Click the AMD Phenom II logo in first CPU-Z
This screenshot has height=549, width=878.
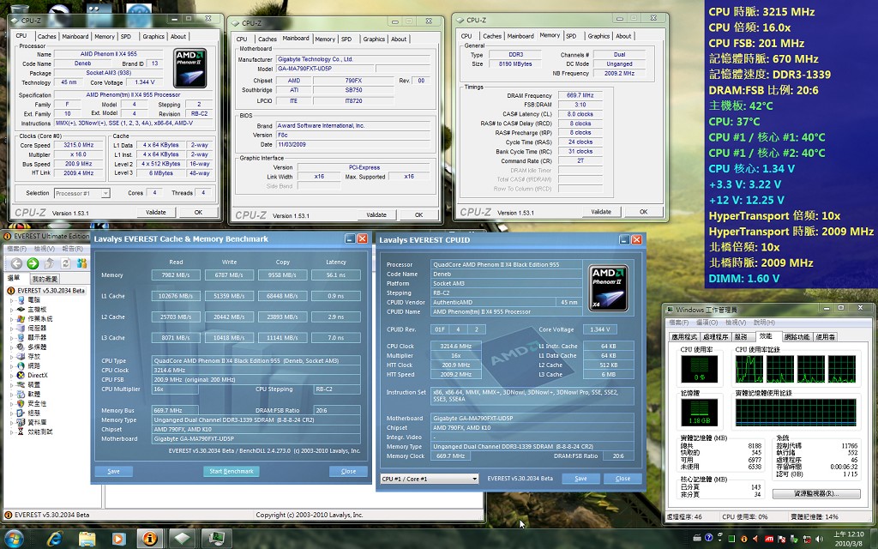point(190,68)
